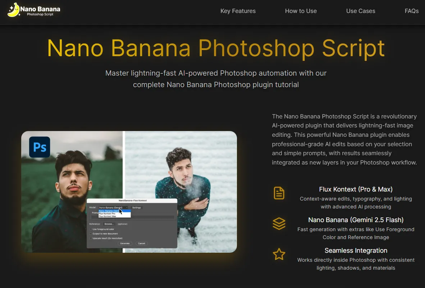Select the document icon beside Flux Kontext
Image resolution: width=425 pixels, height=288 pixels.
click(x=279, y=193)
